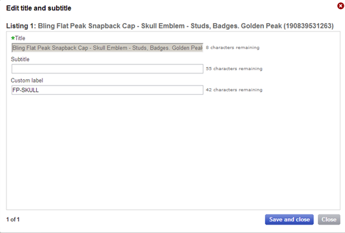Click the 'Listing 1:' label
This screenshot has height=233, width=345.
click(21, 26)
